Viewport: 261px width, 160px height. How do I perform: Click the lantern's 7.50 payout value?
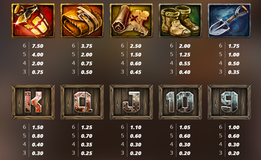coord(38,46)
